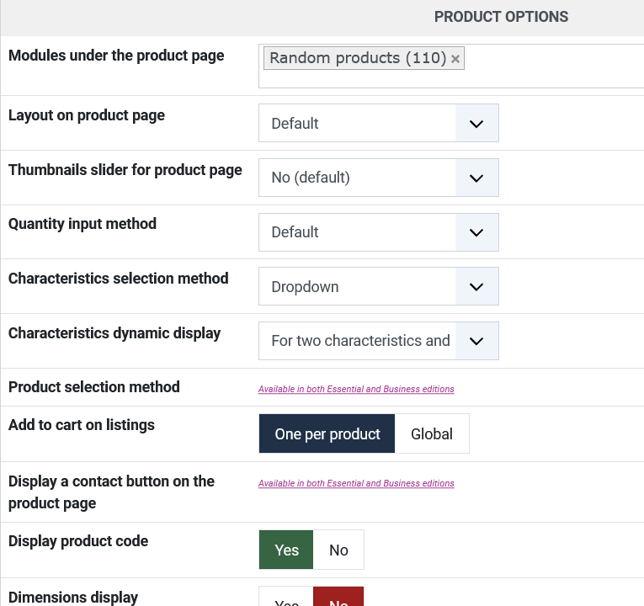Open the Layout on product page dropdown

coord(378,124)
